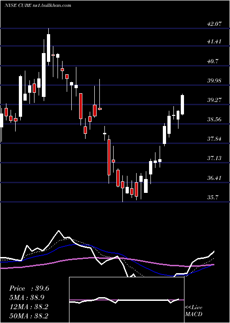This screenshot has width=230, height=323.
Task: Click the 12MA : 38.2 readout
Action: [29, 307]
